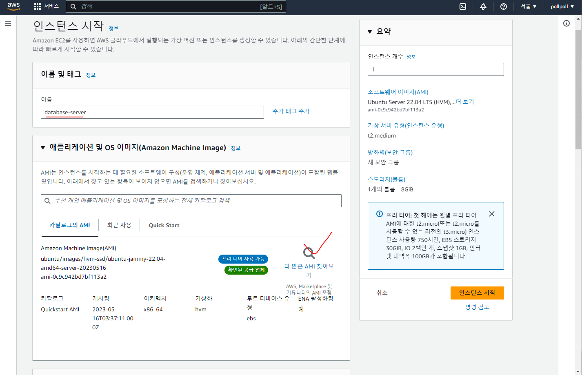582x375 pixels.
Task: Click the search icon in the AMI catalog search box
Action: click(x=48, y=201)
